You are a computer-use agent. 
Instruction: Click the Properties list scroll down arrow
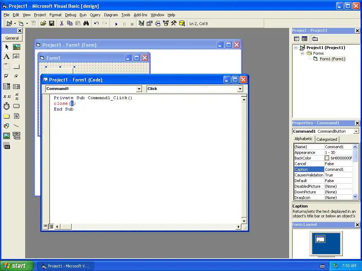pyautogui.click(x=355, y=197)
